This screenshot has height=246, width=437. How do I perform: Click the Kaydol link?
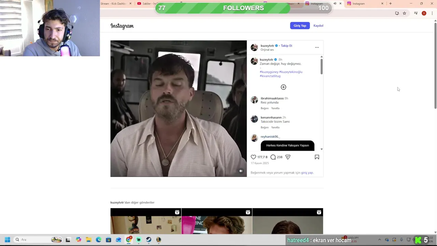(x=318, y=26)
